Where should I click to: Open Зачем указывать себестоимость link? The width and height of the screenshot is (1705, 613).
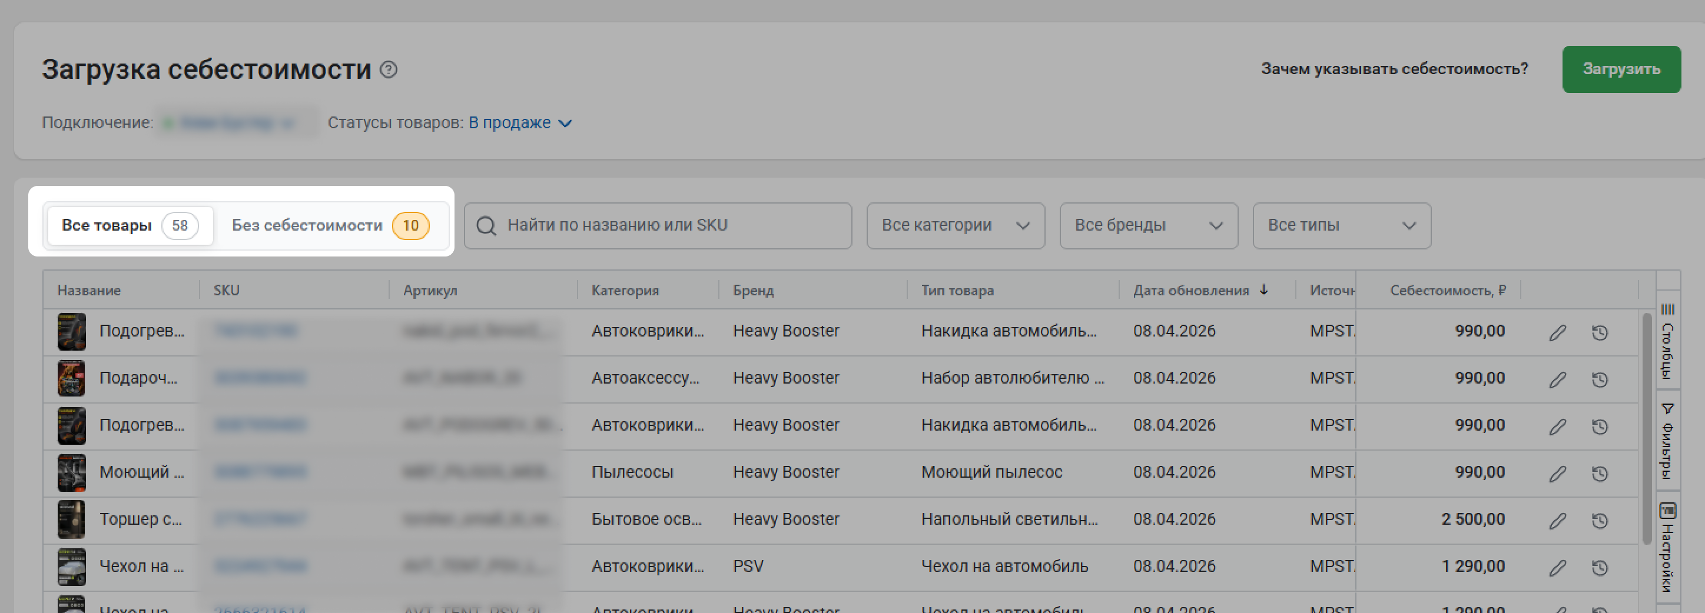point(1394,69)
